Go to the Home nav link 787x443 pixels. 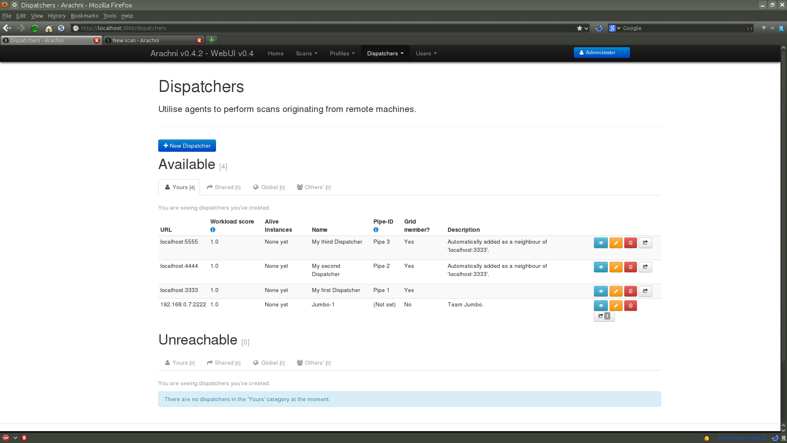pyautogui.click(x=275, y=53)
